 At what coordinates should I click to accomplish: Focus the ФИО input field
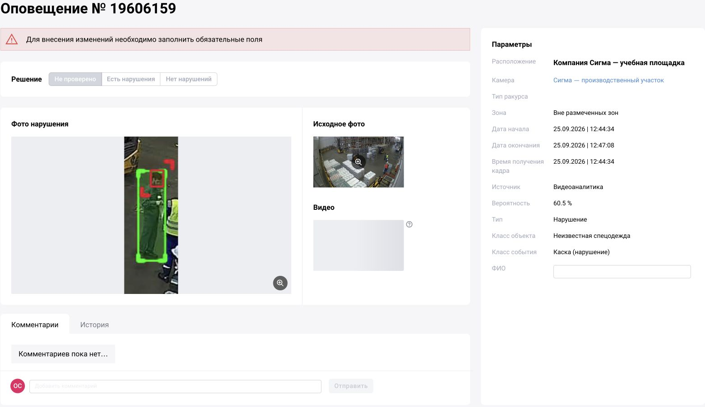point(622,271)
